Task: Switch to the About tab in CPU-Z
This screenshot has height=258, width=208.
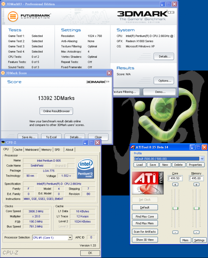Action: [x=69, y=150]
